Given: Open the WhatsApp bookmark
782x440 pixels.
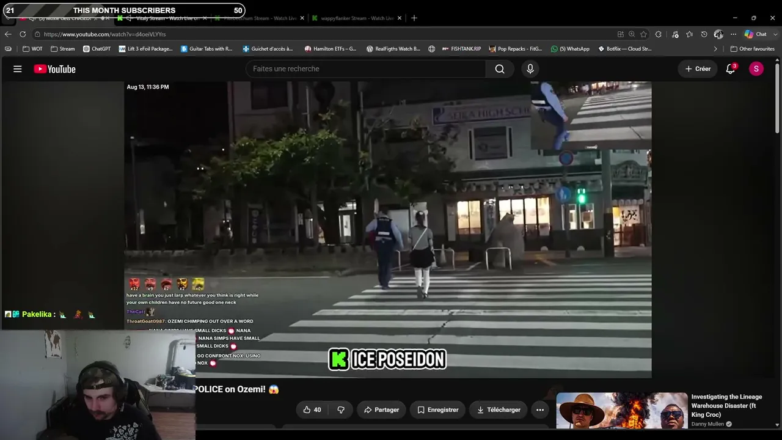Looking at the screenshot, I should [570, 49].
